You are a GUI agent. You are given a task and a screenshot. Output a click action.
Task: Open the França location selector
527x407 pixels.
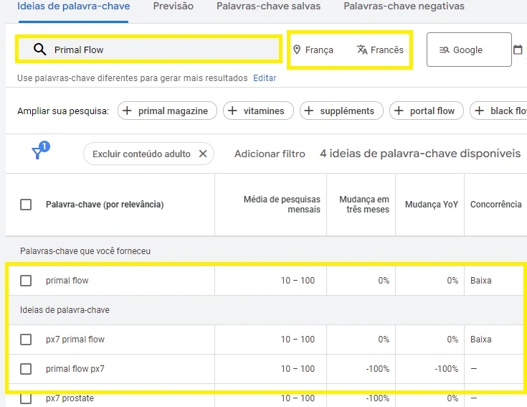pos(313,50)
